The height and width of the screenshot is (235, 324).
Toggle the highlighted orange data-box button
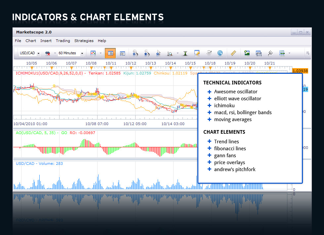110,53
